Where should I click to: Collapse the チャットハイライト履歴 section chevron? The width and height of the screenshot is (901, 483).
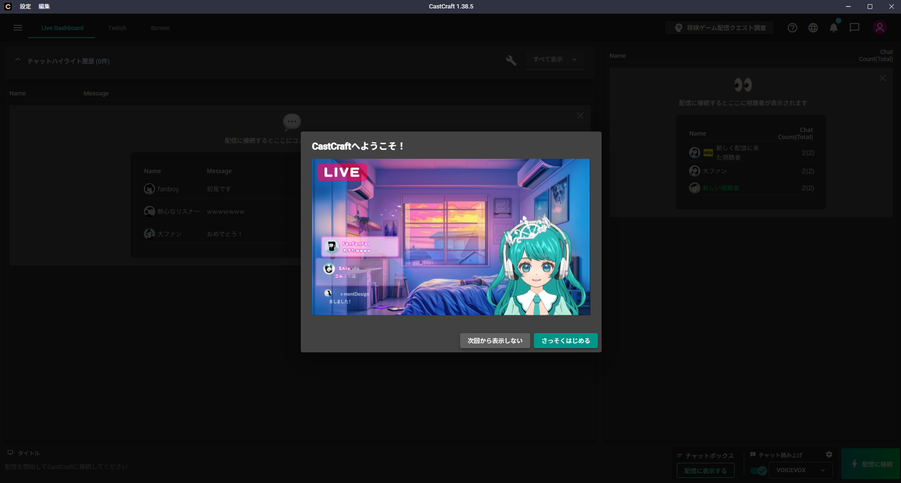(18, 60)
